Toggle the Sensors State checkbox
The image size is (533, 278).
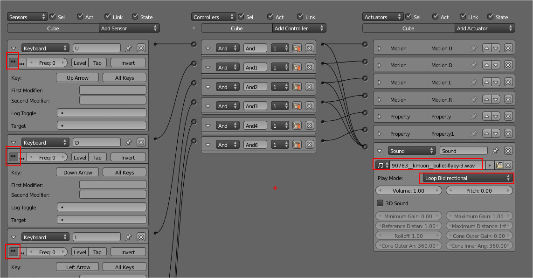[x=135, y=16]
